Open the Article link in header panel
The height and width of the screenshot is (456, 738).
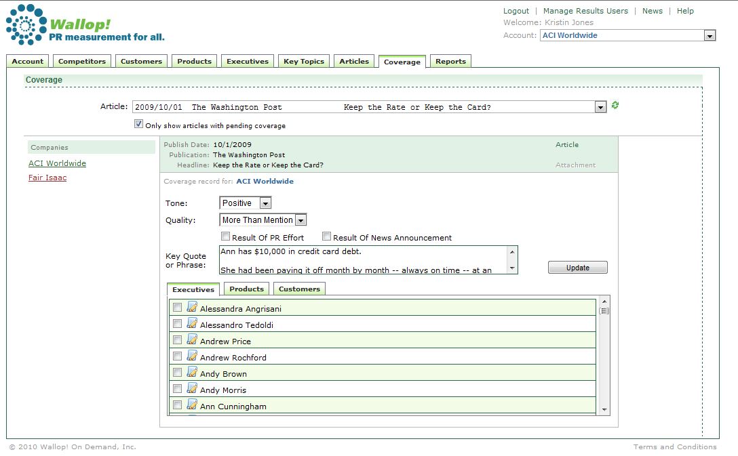(567, 145)
